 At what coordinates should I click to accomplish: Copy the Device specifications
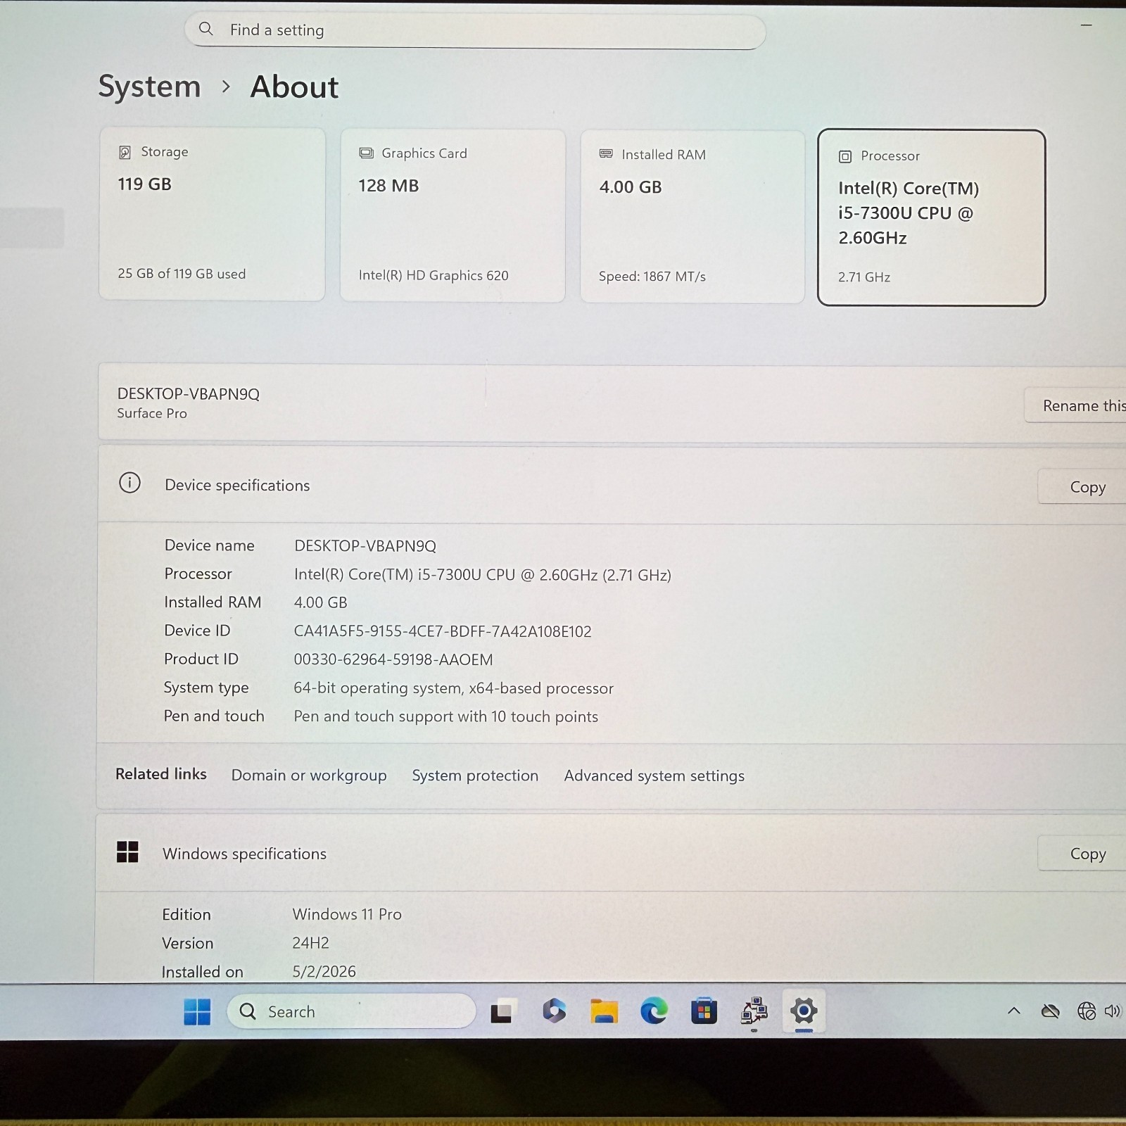1084,487
